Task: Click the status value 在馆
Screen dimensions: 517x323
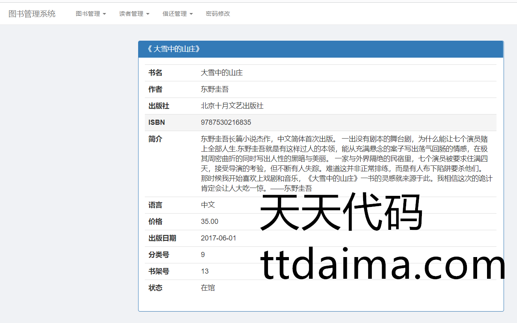Action: [208, 288]
